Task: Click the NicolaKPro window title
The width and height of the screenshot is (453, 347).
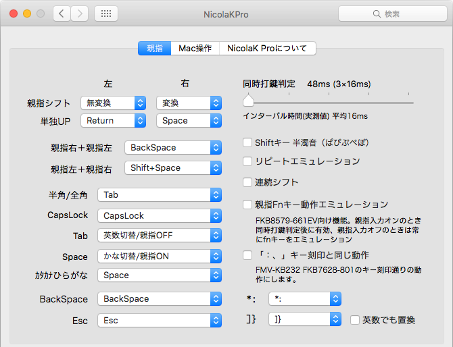Action: tap(226, 14)
